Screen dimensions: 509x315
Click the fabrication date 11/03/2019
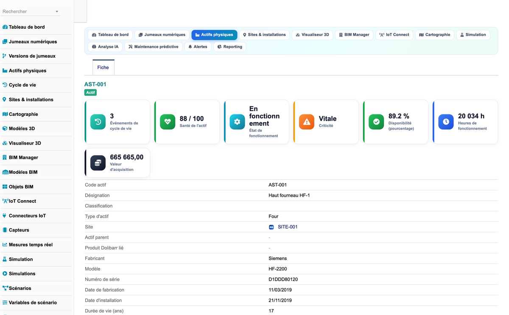pos(280,290)
